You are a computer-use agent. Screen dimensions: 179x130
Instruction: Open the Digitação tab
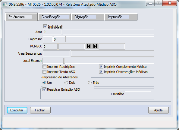88,17
